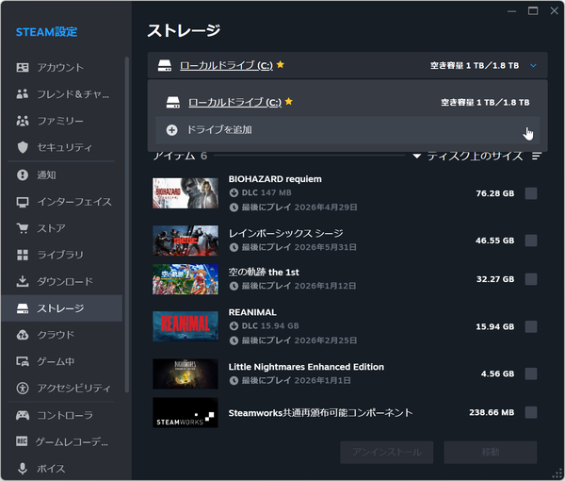
Task: Click the 46.55 GB size value
Action: click(x=494, y=240)
